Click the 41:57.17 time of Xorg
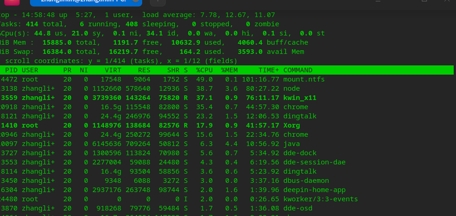The image size is (456, 216). [263, 125]
